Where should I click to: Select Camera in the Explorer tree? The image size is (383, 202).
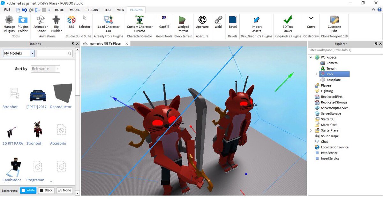coord(332,63)
